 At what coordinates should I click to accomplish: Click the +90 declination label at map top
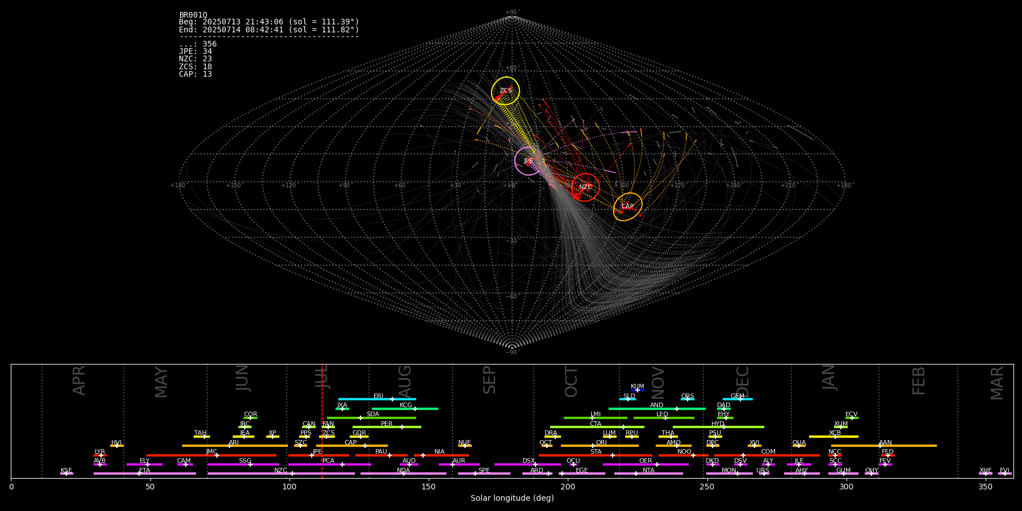coord(512,12)
